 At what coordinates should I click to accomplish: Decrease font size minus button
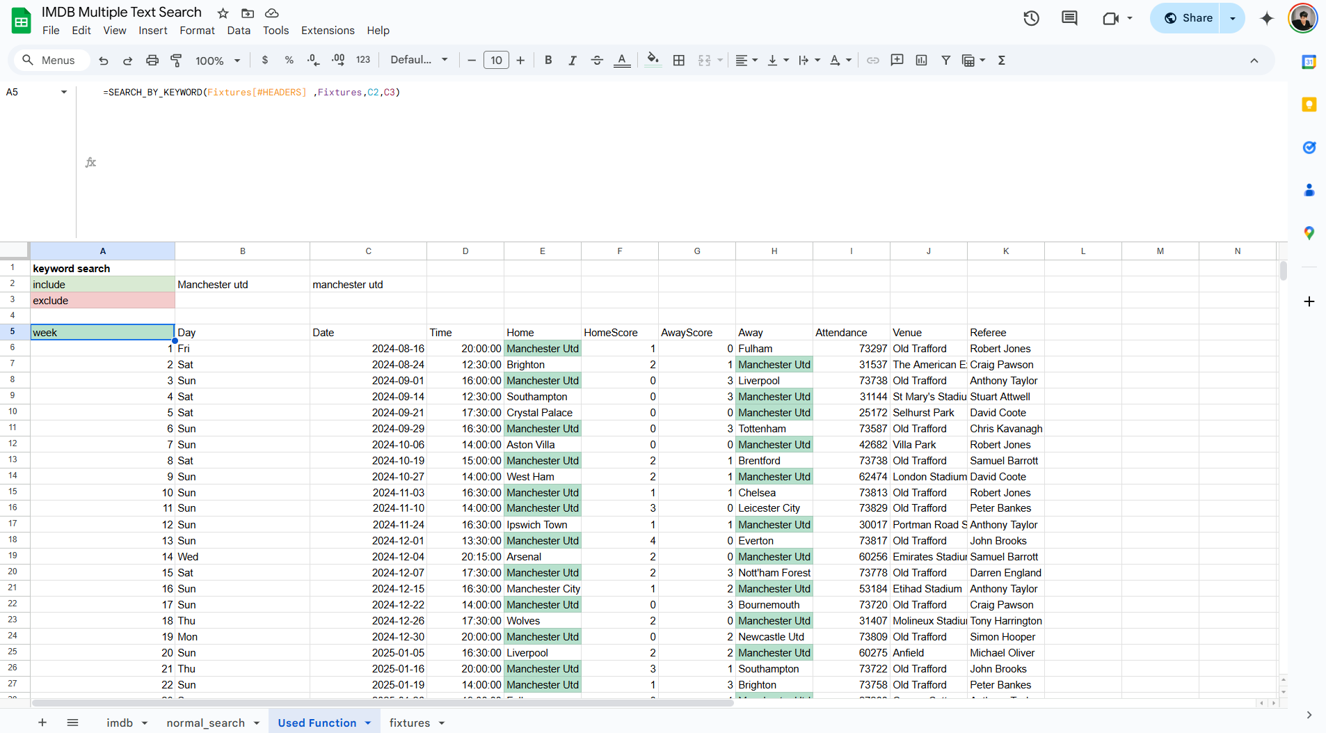point(472,61)
